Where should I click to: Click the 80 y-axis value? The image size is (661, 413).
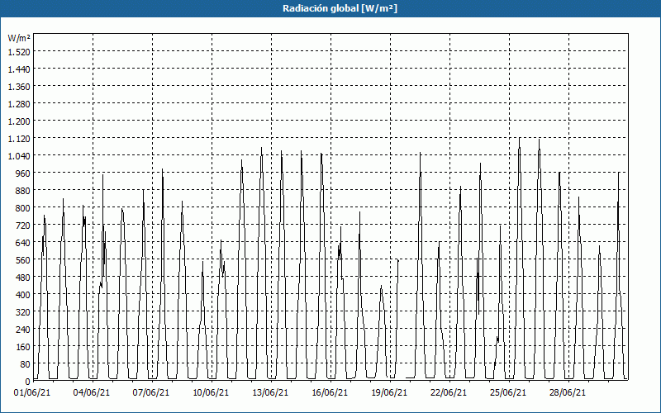click(x=26, y=364)
